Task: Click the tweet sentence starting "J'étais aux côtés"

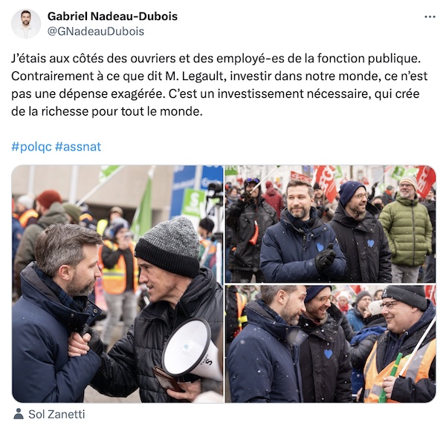Action: (x=216, y=59)
